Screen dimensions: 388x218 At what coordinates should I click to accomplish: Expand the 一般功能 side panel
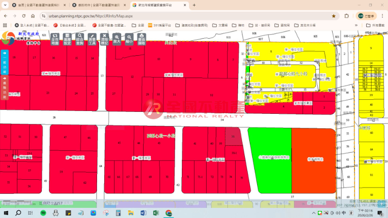[5, 62]
